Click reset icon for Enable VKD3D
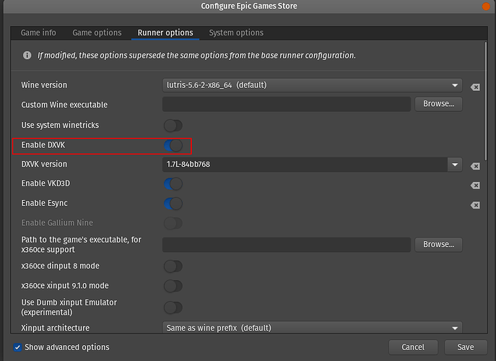Image resolution: width=496 pixels, height=361 pixels. (475, 186)
